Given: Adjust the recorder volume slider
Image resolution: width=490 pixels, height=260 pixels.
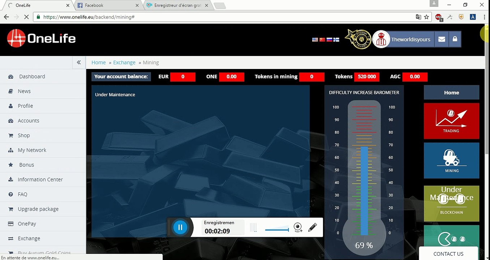Looking at the screenshot, I should (x=277, y=230).
